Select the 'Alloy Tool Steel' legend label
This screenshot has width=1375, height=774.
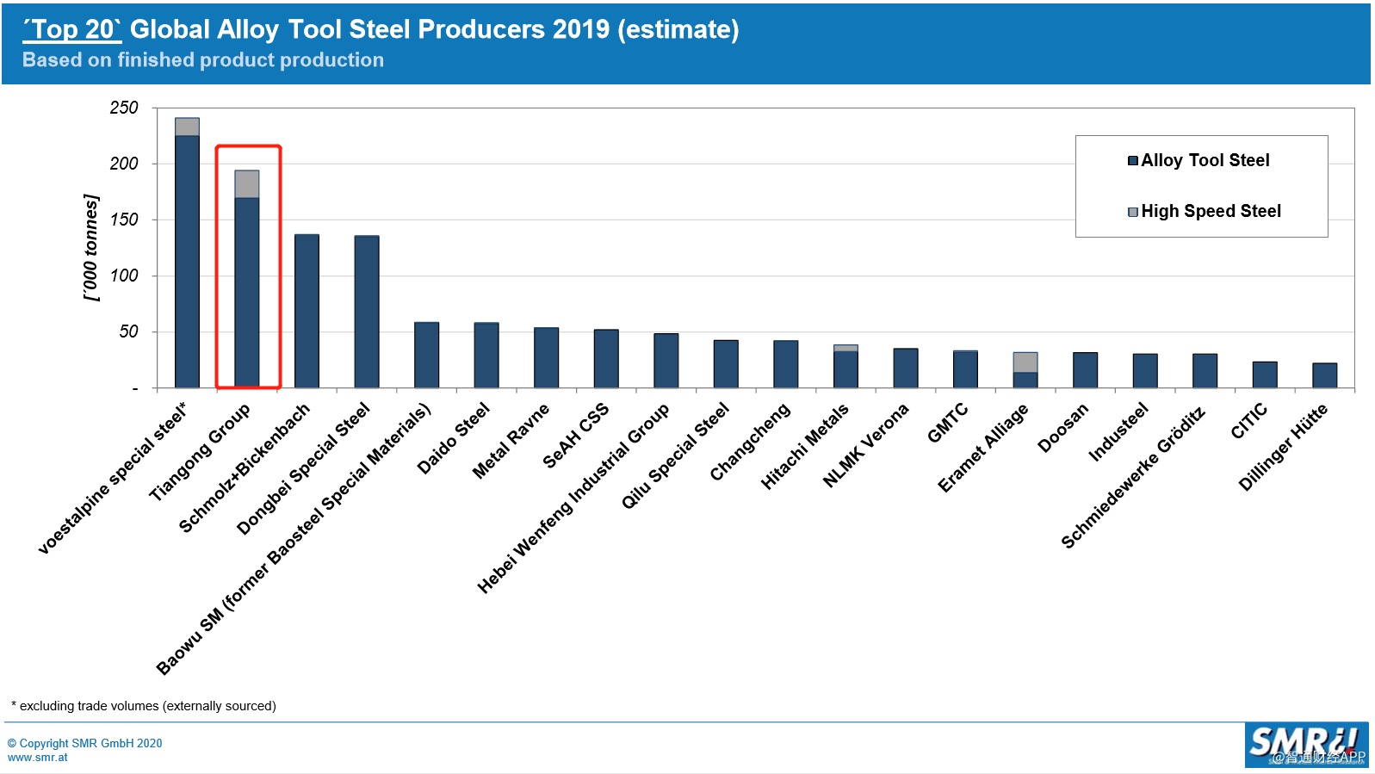click(x=1205, y=160)
